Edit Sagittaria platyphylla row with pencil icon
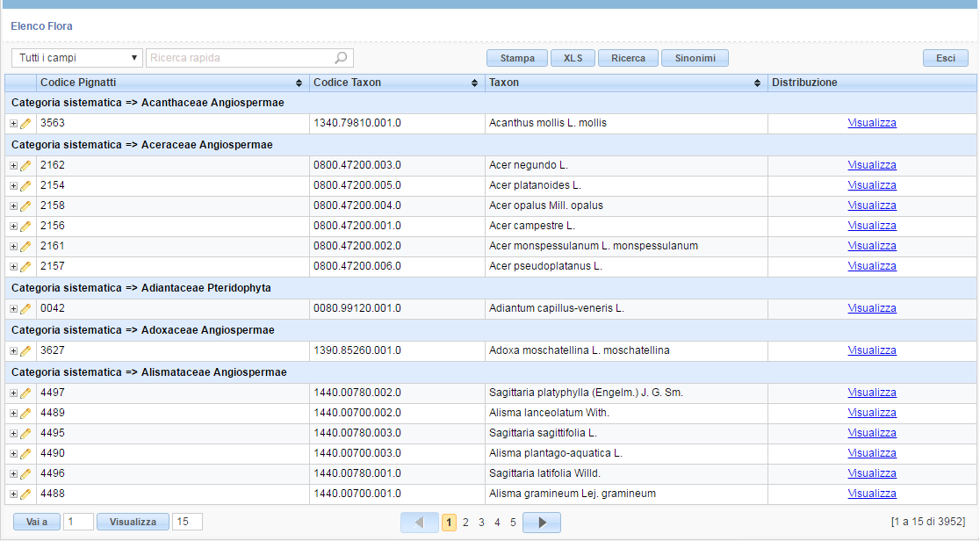Image resolution: width=980 pixels, height=541 pixels. pyautogui.click(x=25, y=393)
